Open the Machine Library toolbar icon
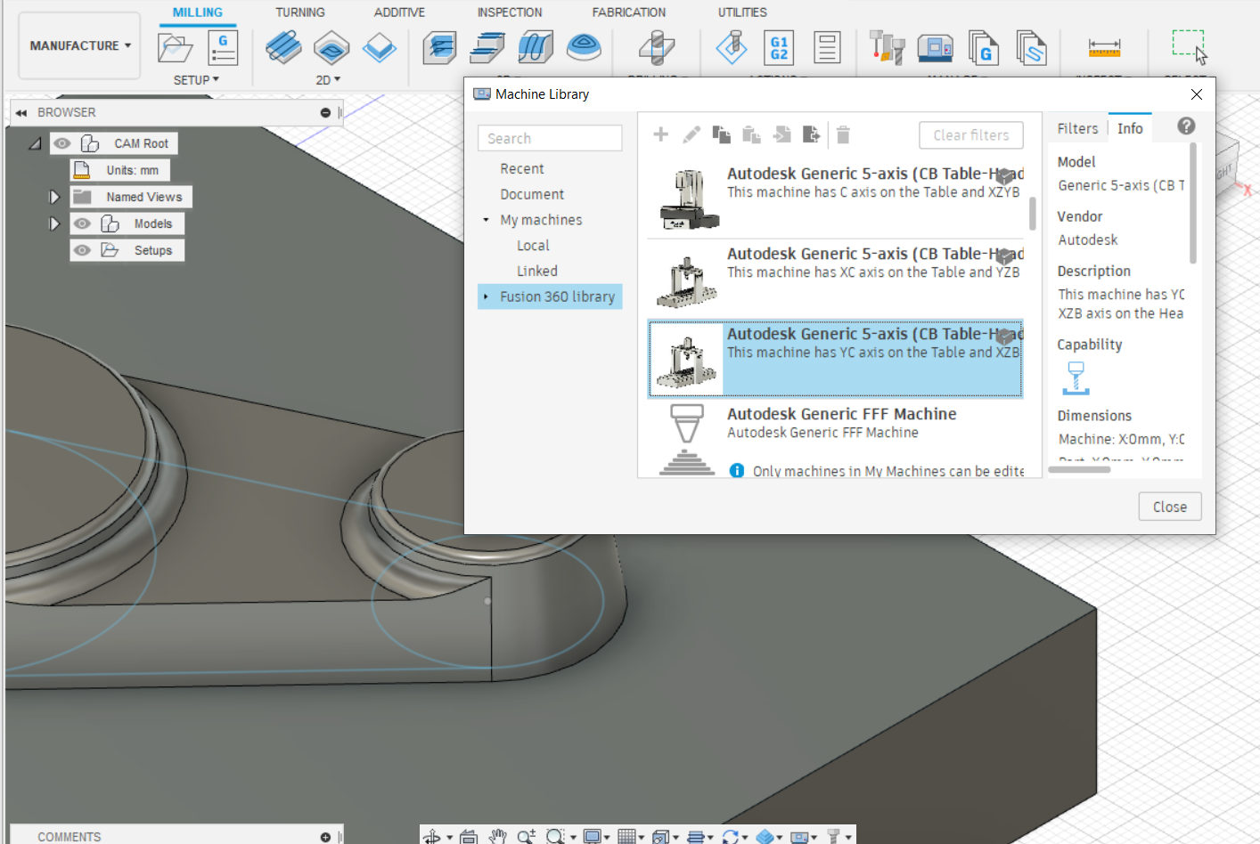1260x844 pixels. click(935, 47)
